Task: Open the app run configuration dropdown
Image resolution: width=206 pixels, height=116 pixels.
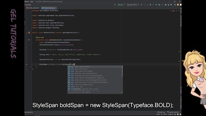Action: 121,5
